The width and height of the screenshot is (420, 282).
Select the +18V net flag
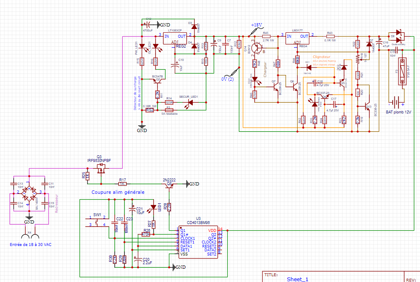[x=255, y=29]
